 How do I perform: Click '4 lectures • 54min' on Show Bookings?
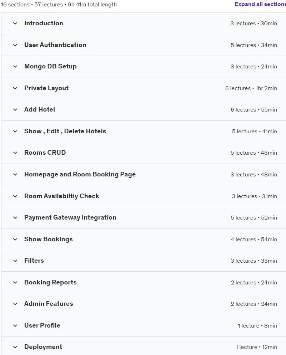click(x=254, y=239)
